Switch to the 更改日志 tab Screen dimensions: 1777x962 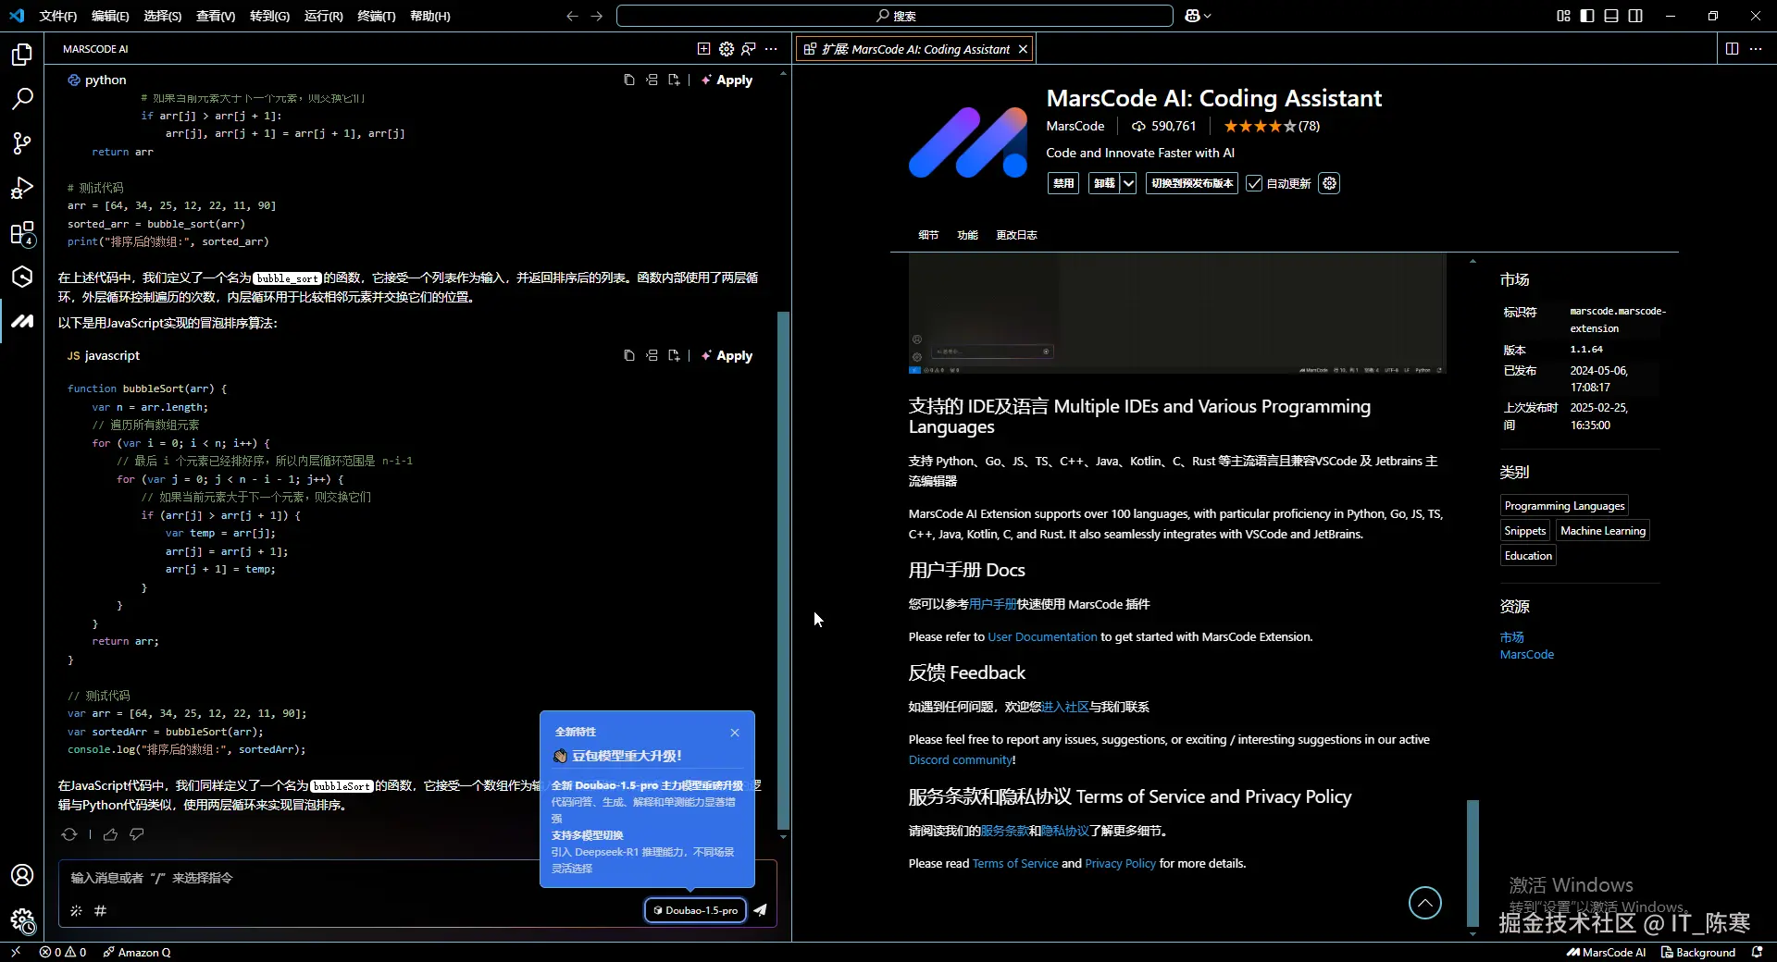(x=1016, y=235)
